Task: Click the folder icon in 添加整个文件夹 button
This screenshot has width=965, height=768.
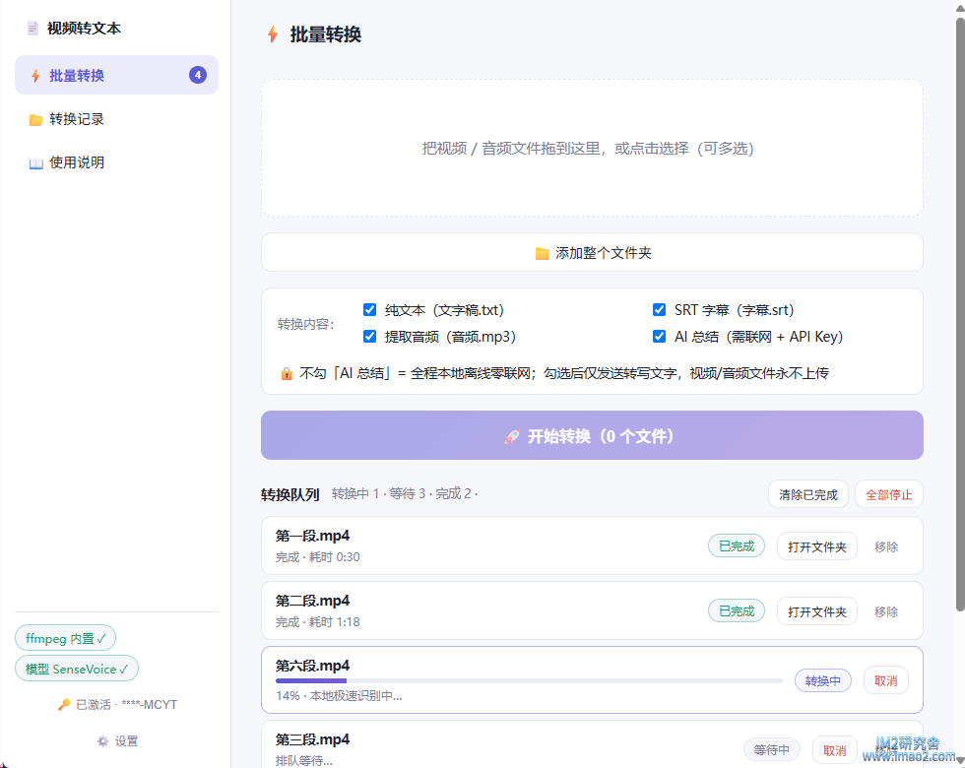Action: coord(543,254)
